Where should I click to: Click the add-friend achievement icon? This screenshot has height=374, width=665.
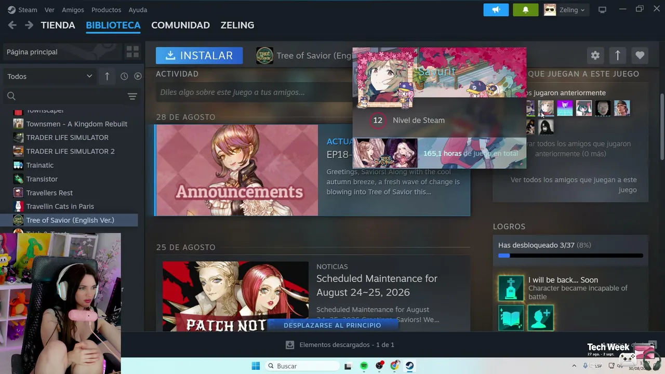point(540,318)
